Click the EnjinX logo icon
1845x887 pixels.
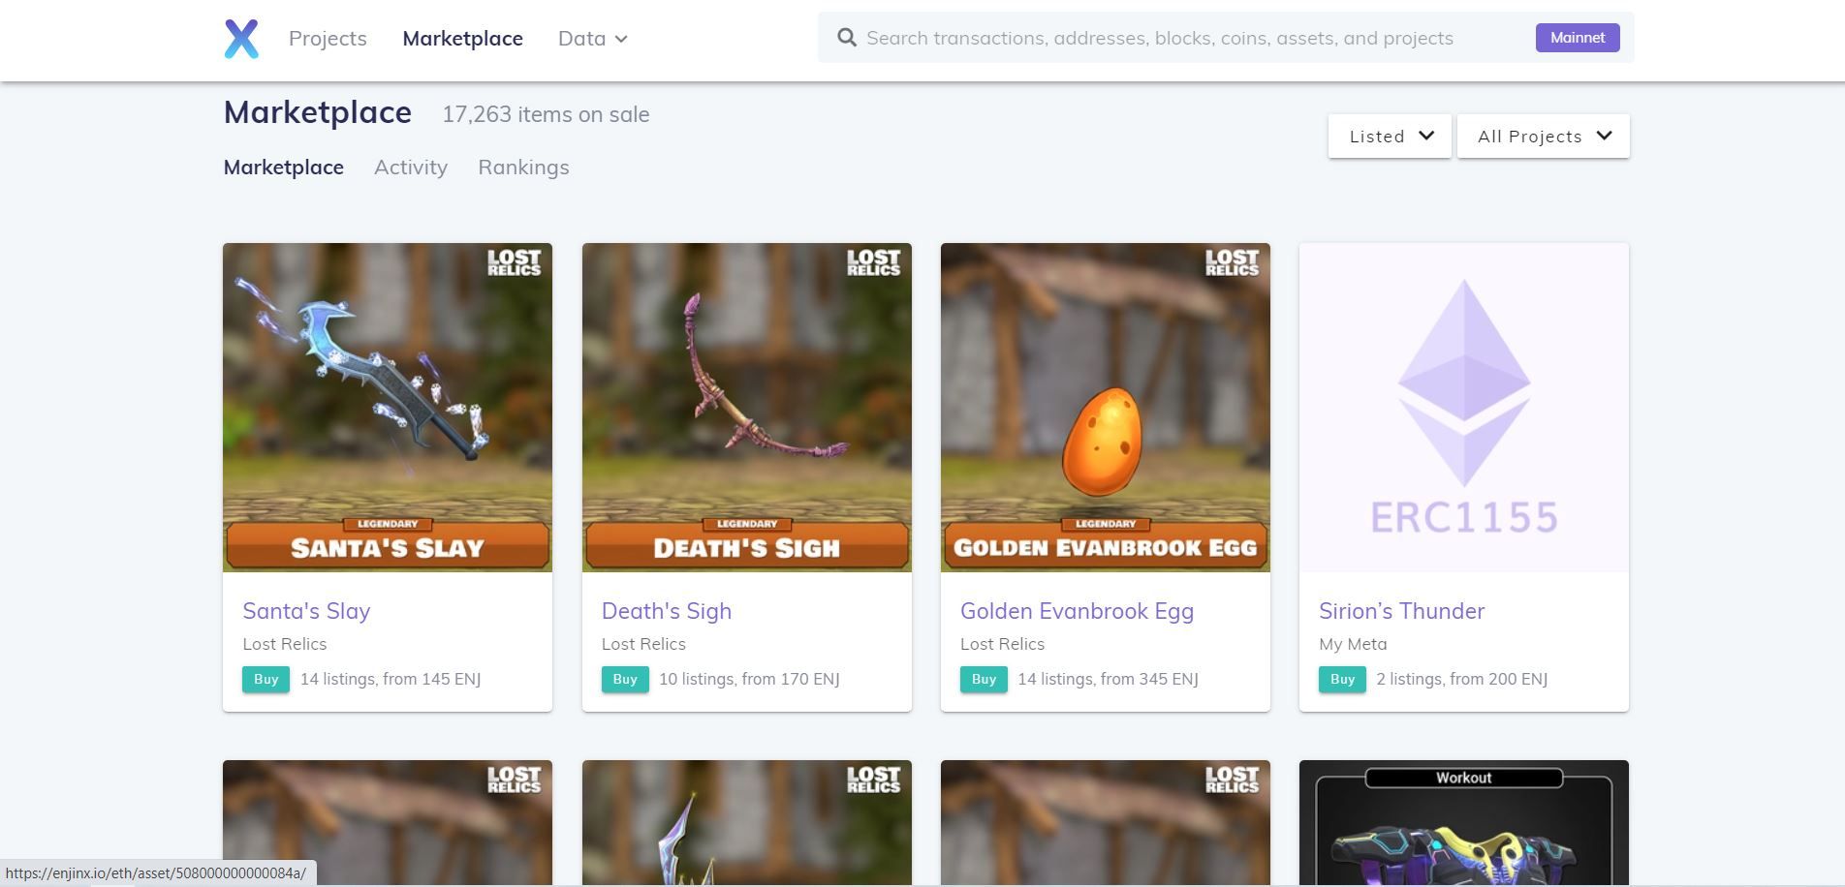241,39
